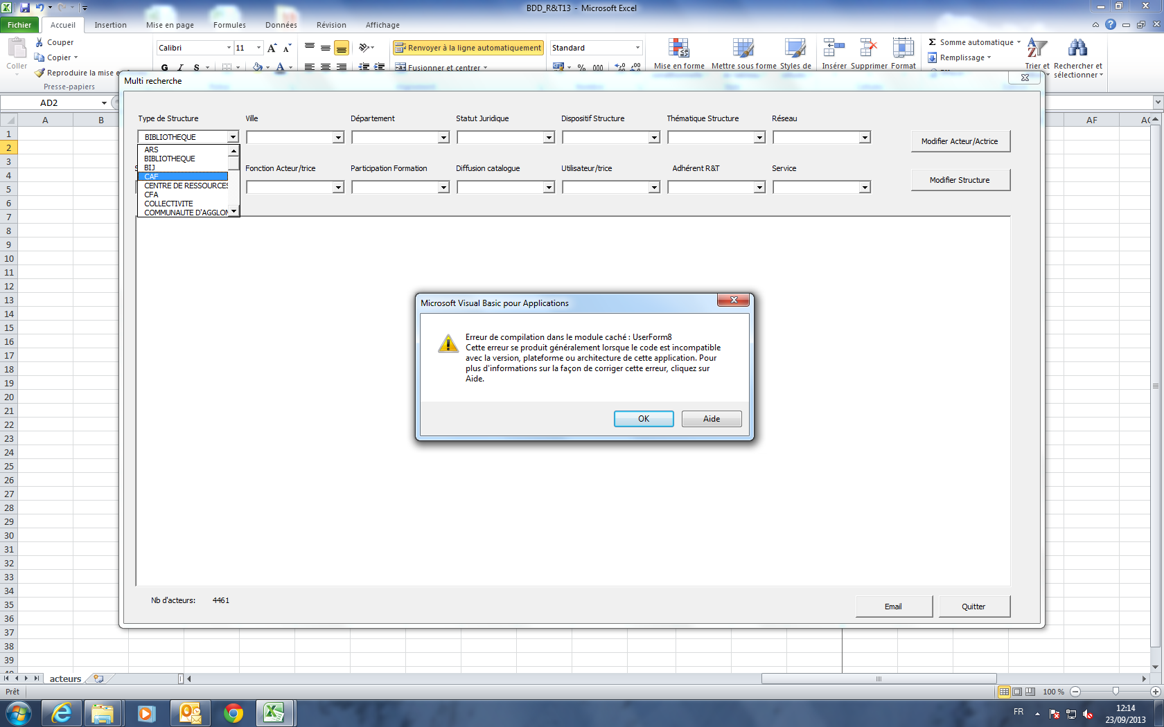Click the Excel help question mark icon
The height and width of the screenshot is (727, 1164).
coord(1111,24)
